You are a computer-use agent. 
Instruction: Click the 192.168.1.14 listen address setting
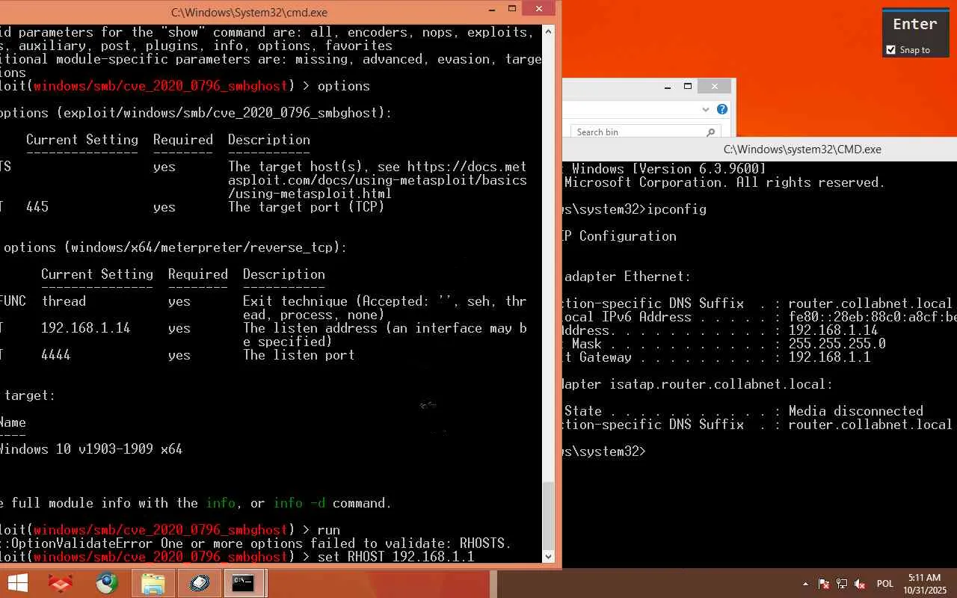coord(86,328)
